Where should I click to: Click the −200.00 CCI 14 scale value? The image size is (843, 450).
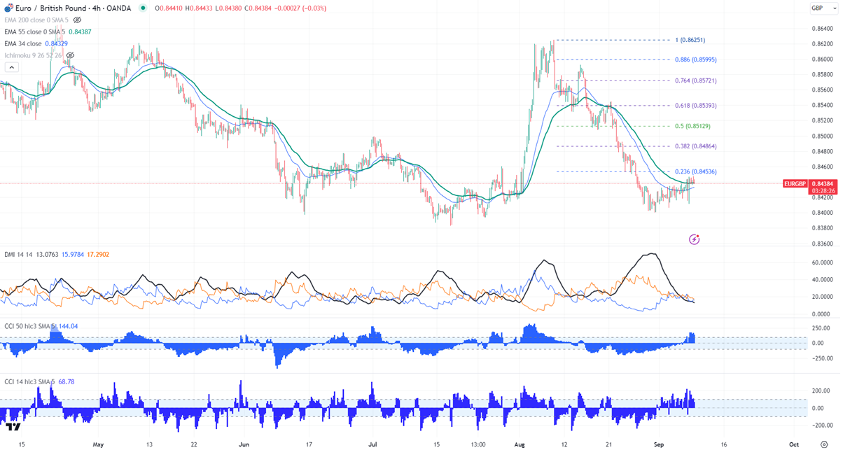[x=821, y=425]
